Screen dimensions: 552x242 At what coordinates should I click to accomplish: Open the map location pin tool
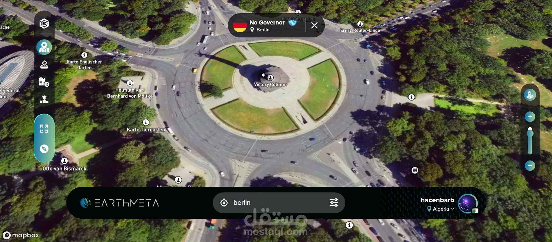44,47
